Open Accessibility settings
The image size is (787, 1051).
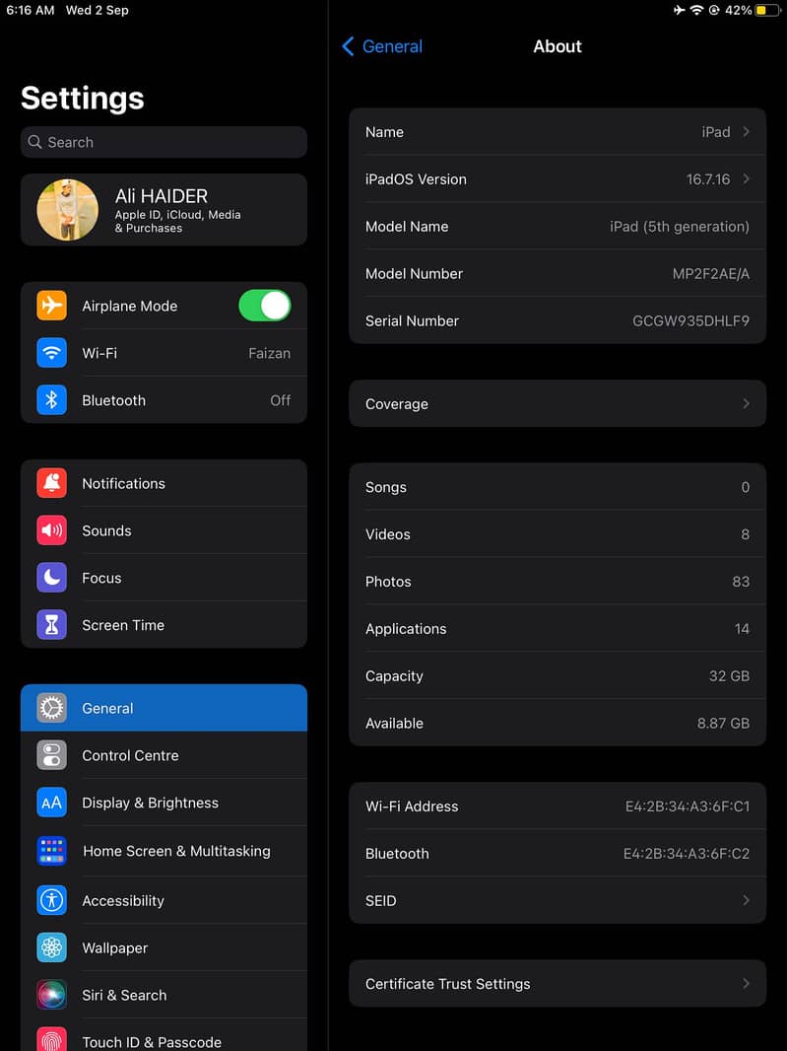pos(164,900)
